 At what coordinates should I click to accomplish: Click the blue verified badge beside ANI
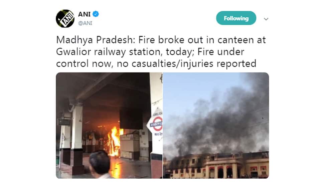96,14
